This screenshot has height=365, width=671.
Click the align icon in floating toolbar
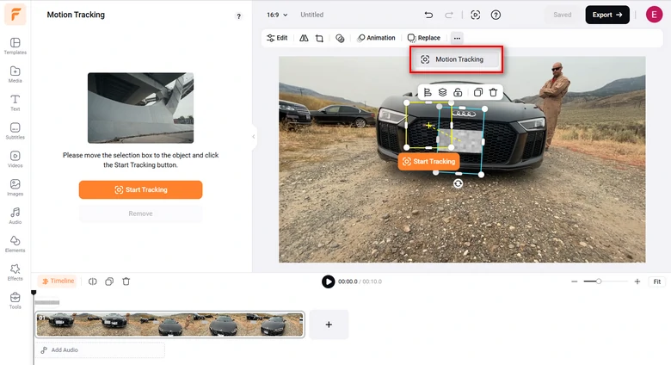(x=427, y=92)
